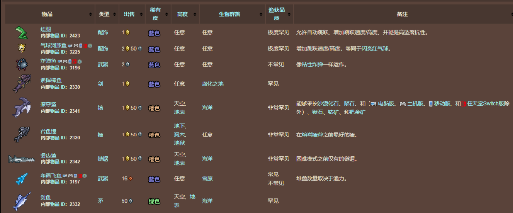
Task: Click the red Switch icon before 任天堂Switch版
Action: point(463,104)
